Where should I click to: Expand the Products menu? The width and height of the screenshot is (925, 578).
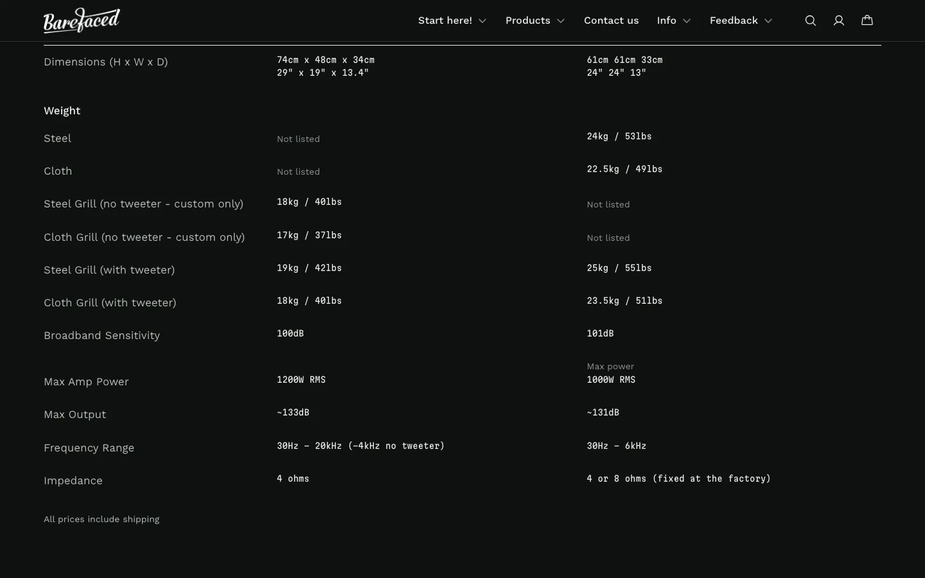[535, 21]
